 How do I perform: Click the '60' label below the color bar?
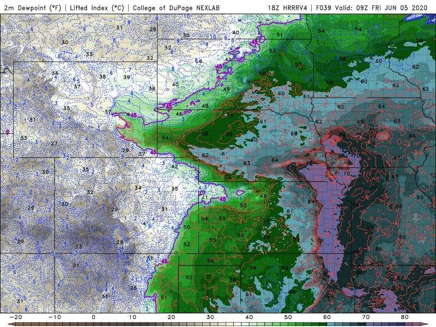click(327, 317)
